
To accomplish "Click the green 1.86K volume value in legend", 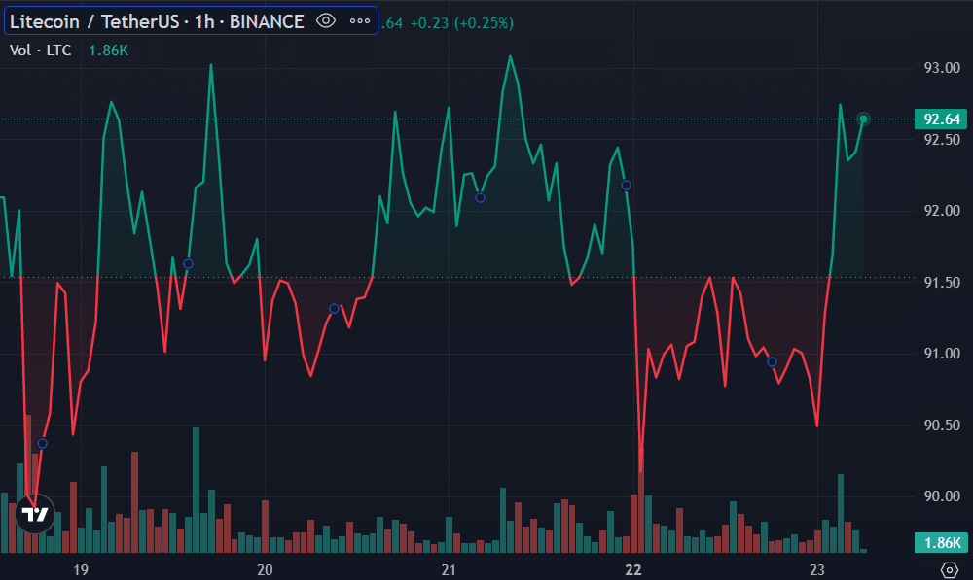I will (x=109, y=51).
